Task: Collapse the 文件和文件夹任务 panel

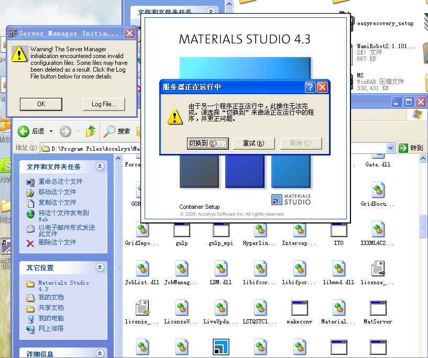Action: click(100, 166)
